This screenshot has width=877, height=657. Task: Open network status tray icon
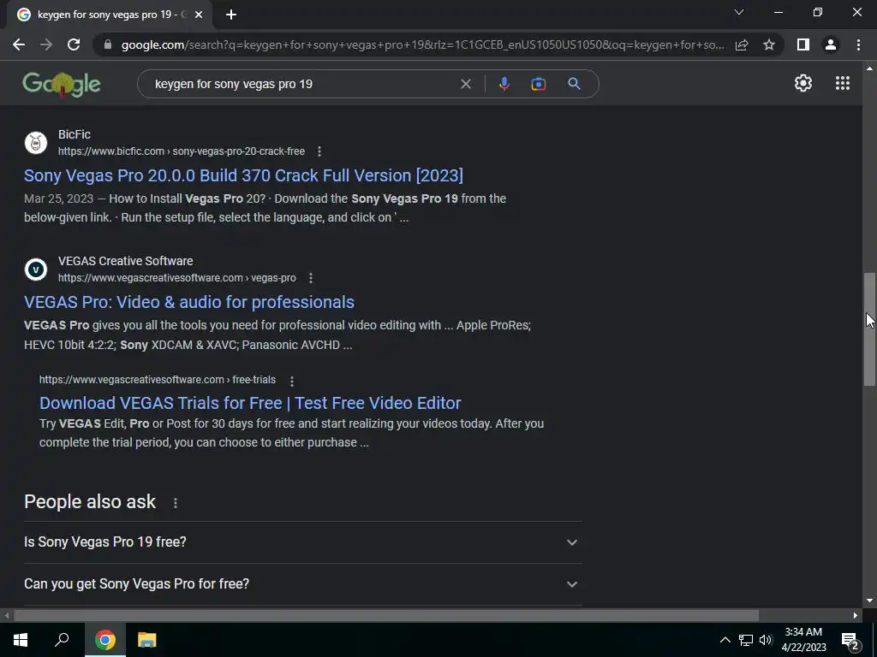(x=746, y=640)
